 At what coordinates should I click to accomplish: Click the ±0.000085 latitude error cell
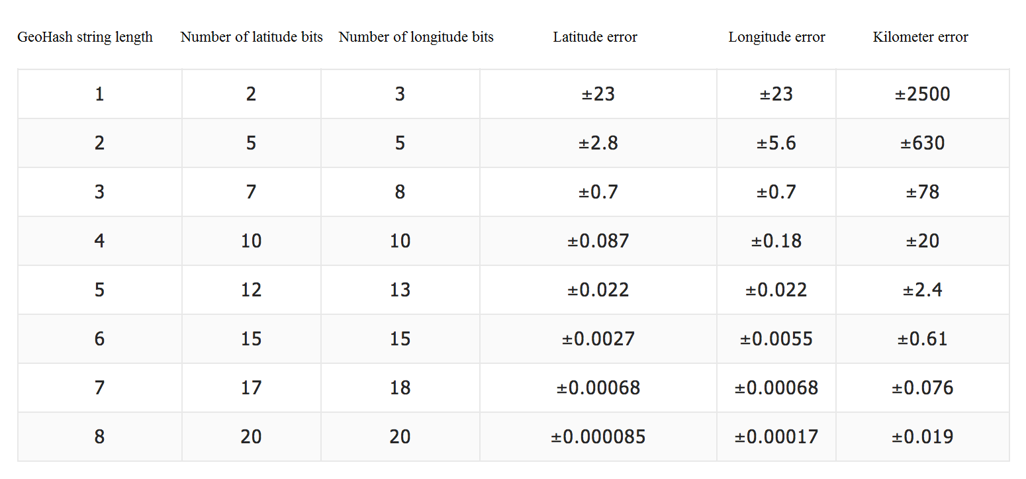coord(598,437)
